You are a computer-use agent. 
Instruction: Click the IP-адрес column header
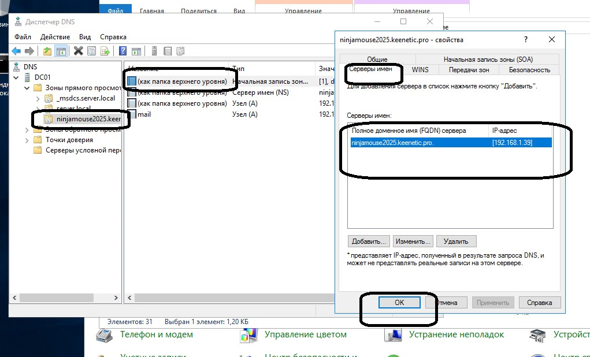521,131
